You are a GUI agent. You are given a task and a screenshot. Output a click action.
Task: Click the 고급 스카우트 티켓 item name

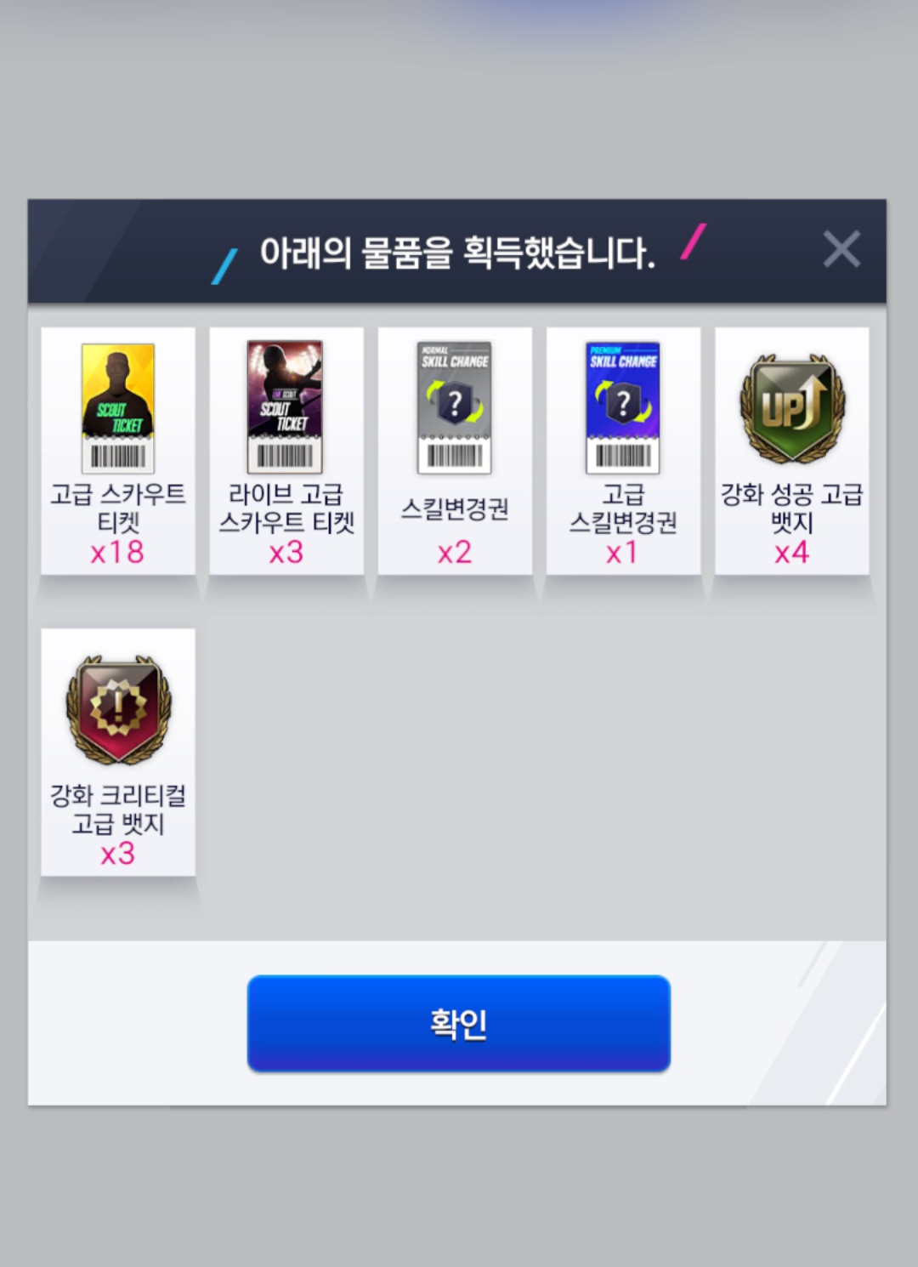(118, 508)
